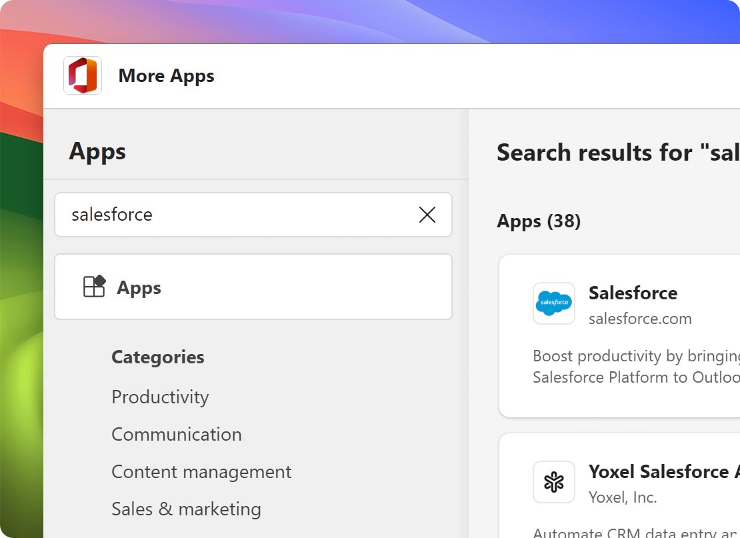The image size is (740, 538).
Task: Select the Productivity category
Action: click(160, 397)
